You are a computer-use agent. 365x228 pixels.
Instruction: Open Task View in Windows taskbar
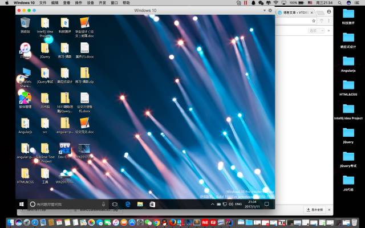click(115, 204)
